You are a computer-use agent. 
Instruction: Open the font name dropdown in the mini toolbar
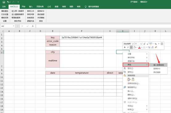coord(133,44)
